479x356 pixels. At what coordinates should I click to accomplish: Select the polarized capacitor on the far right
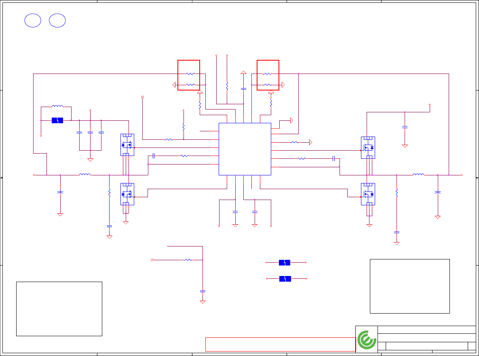tap(438, 192)
